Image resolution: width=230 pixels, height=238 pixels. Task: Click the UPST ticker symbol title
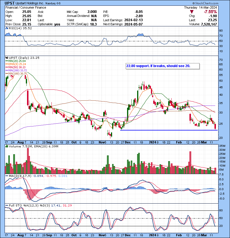click(9, 3)
